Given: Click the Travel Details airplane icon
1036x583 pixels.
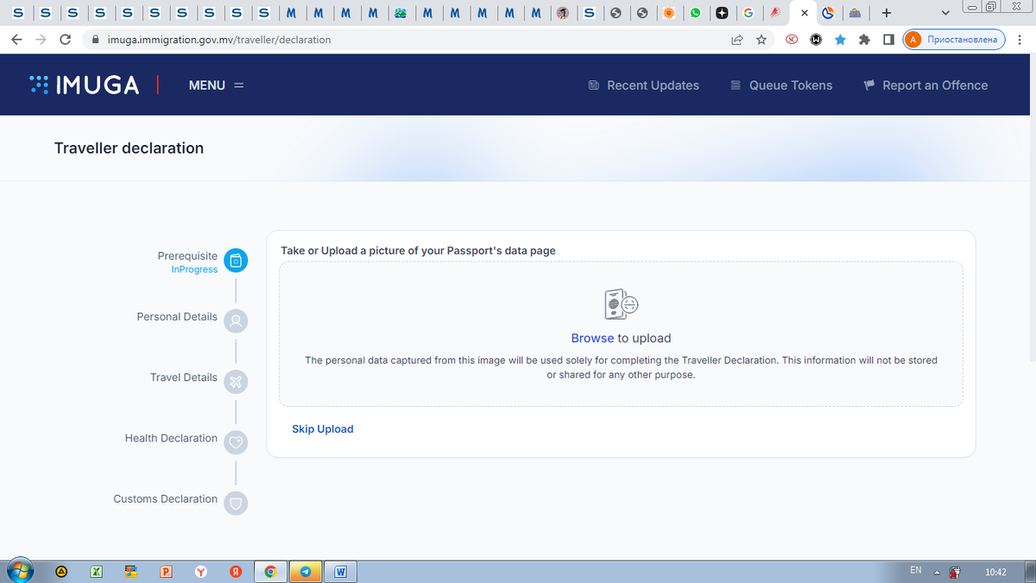Looking at the screenshot, I should click(x=236, y=381).
